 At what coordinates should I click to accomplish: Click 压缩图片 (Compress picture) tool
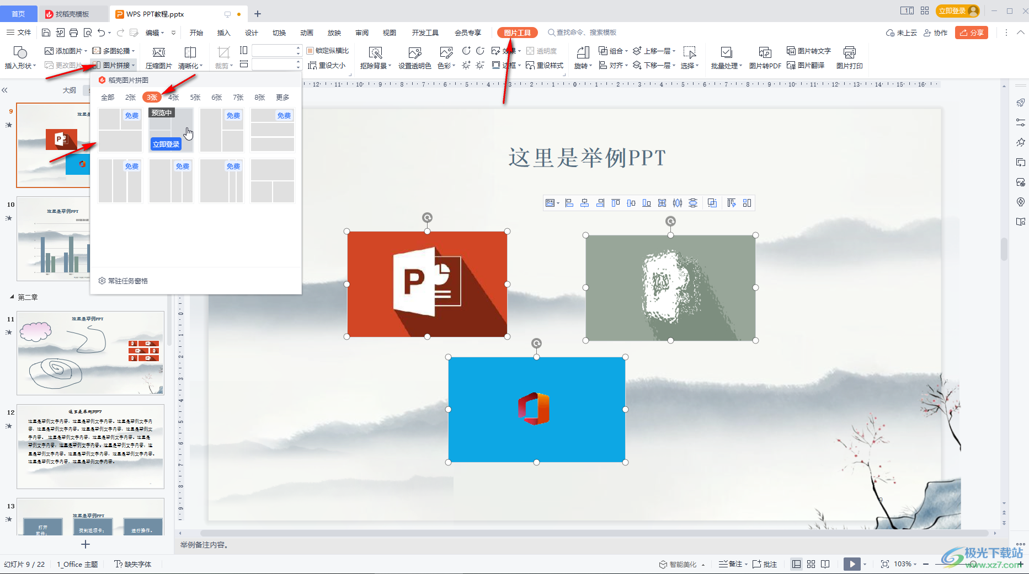click(x=159, y=58)
